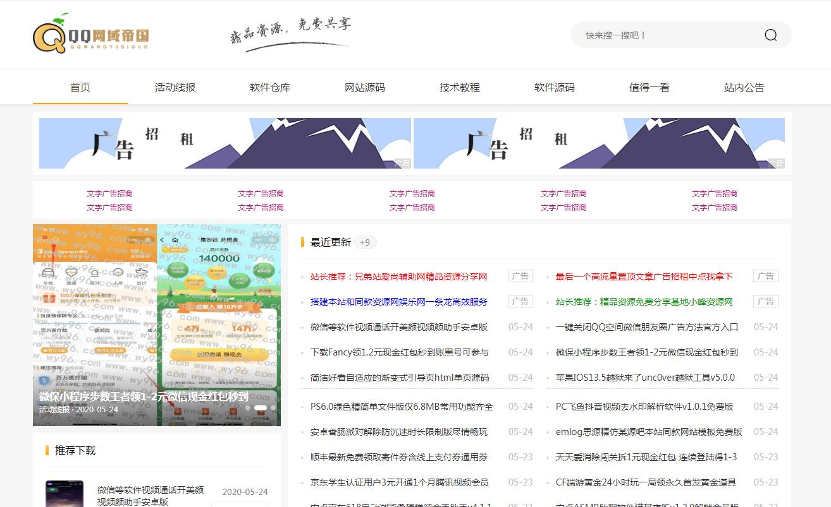Open PS6.0绿色精简单文件版 article

[402, 407]
